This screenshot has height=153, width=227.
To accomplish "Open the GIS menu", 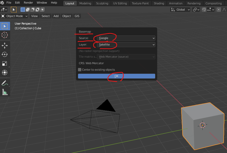I will 77,16.
